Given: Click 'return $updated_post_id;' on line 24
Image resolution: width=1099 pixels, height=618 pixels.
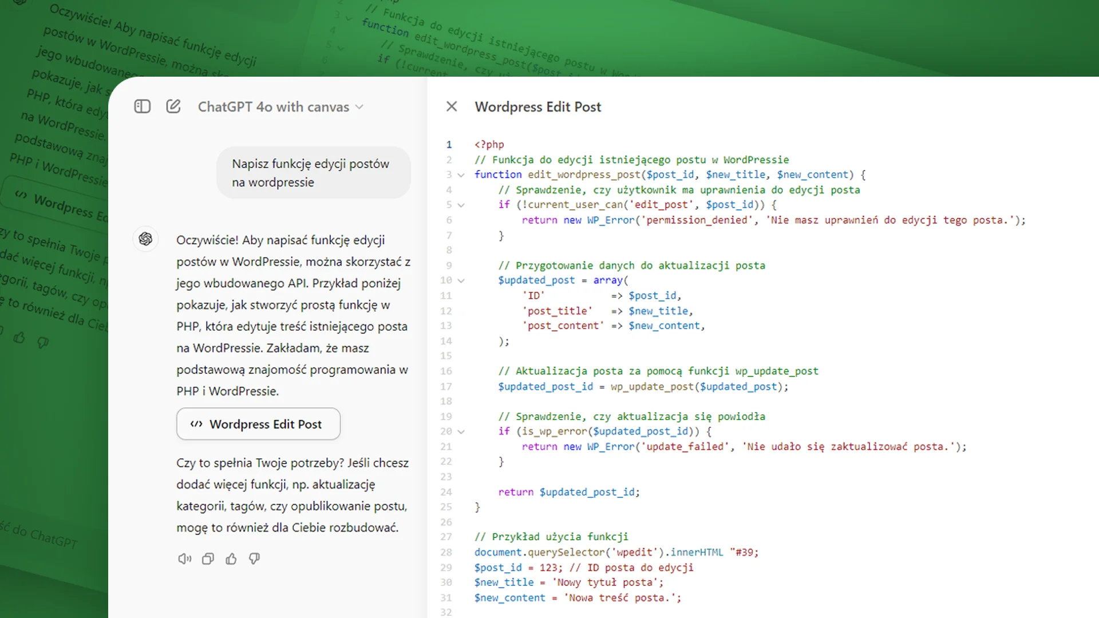Looking at the screenshot, I should click(x=569, y=492).
